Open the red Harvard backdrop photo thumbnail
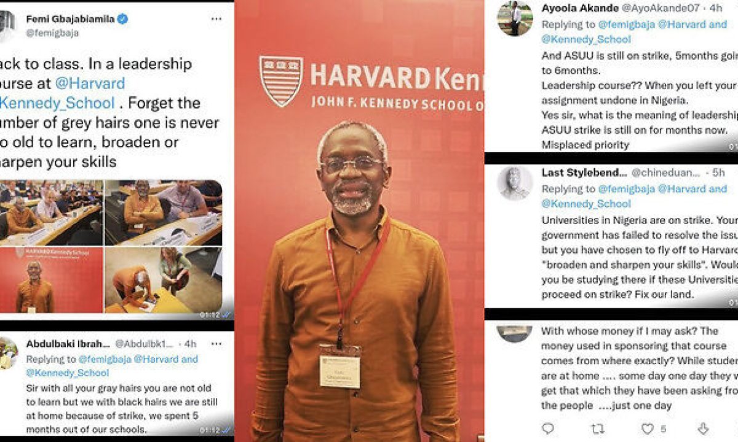The width and height of the screenshot is (738, 442). (x=51, y=279)
